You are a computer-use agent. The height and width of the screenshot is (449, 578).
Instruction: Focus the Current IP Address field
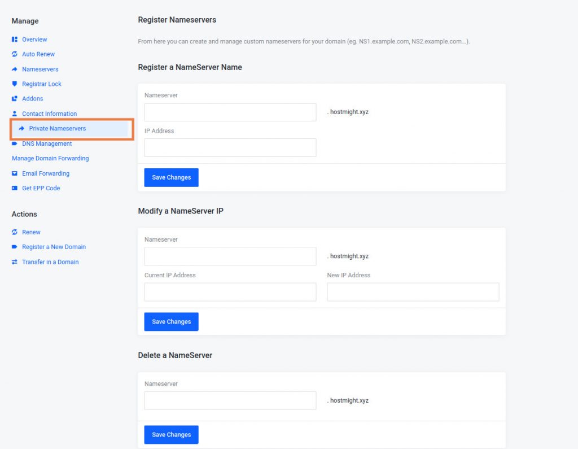pos(230,292)
